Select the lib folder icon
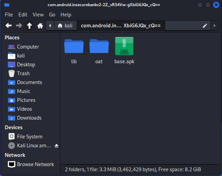This screenshot has height=176, width=222. pos(74,46)
